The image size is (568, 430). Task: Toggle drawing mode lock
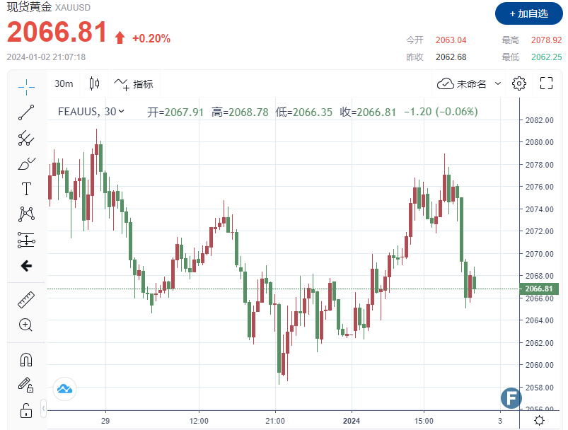[25, 385]
